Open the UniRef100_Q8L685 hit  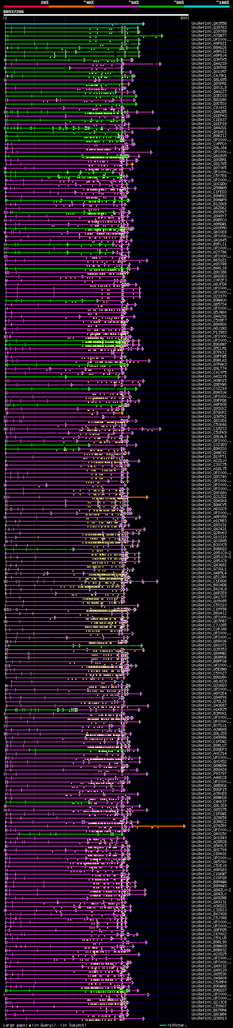click(209, 79)
